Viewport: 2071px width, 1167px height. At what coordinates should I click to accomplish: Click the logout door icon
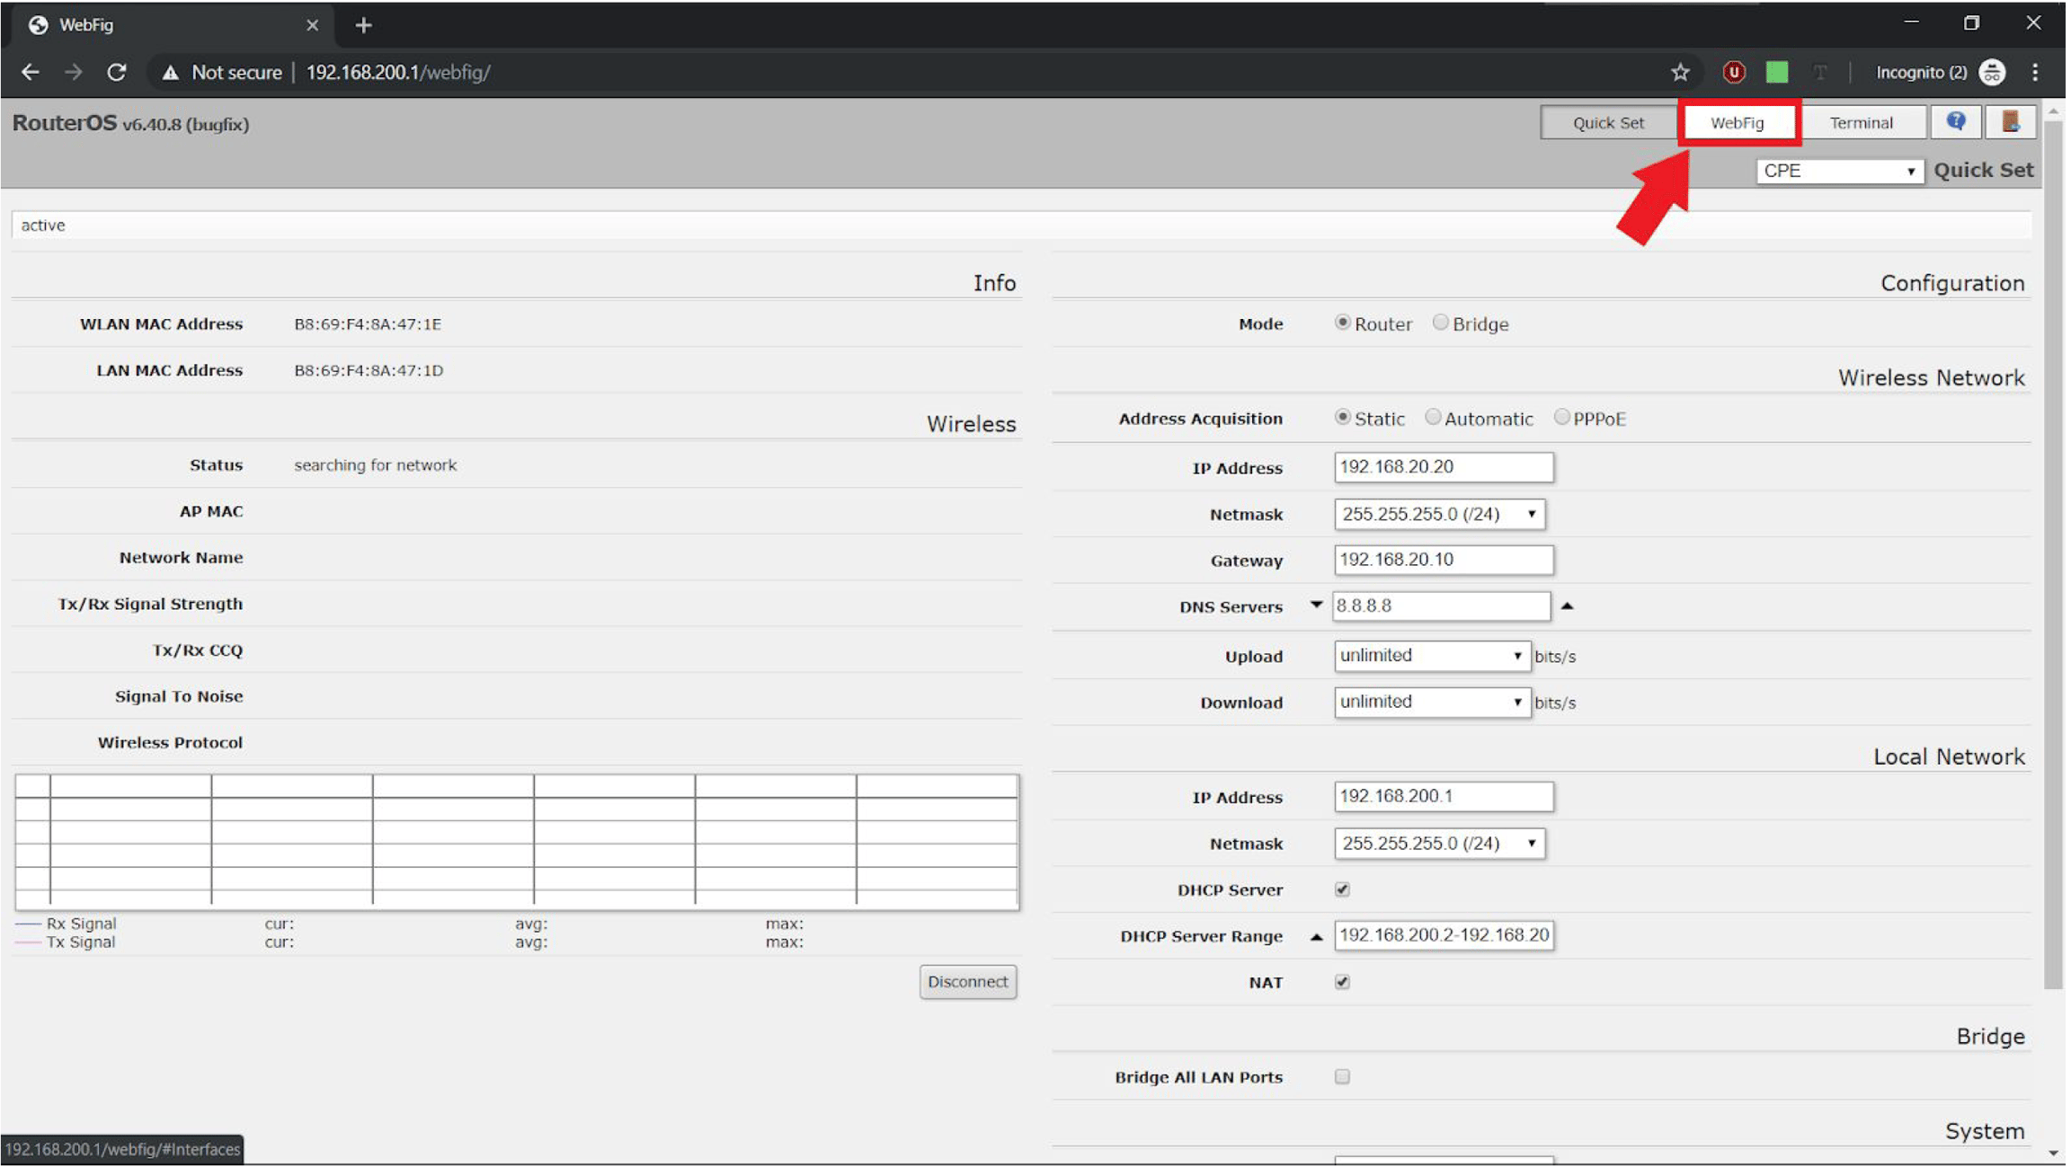tap(2011, 121)
